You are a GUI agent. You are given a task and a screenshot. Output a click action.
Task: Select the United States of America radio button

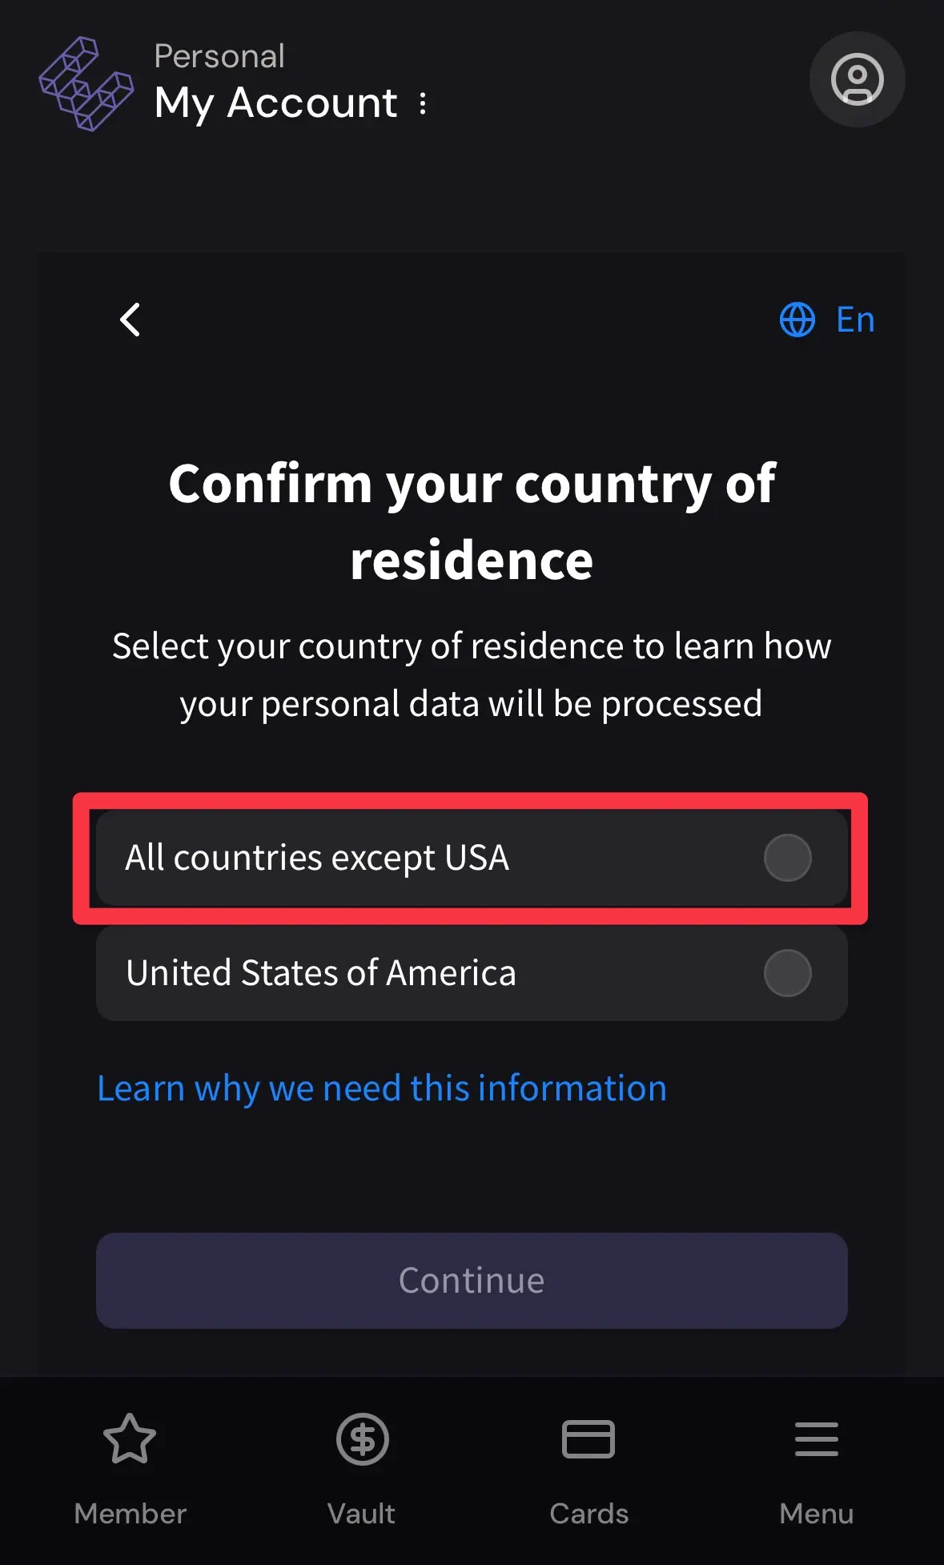pyautogui.click(x=788, y=973)
